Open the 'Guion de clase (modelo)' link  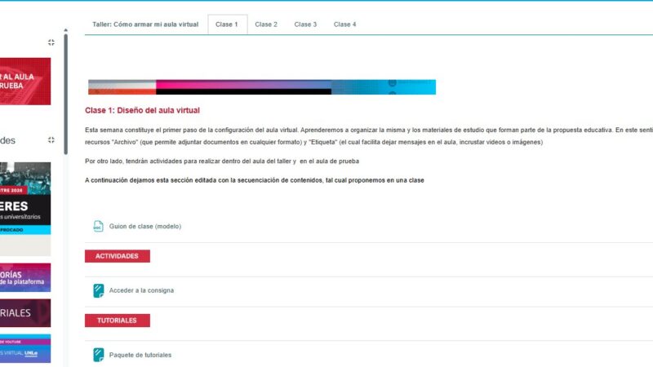click(145, 226)
